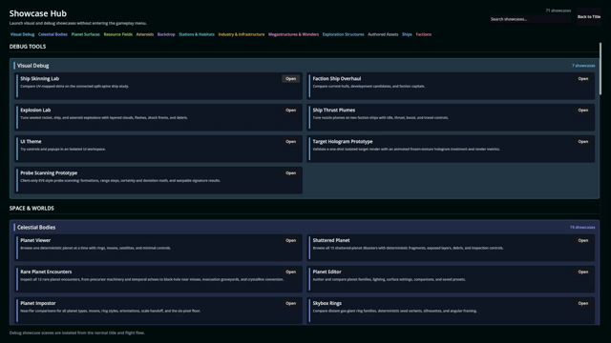Select the UI Theme card title
This screenshot has width=611, height=343.
(x=31, y=142)
